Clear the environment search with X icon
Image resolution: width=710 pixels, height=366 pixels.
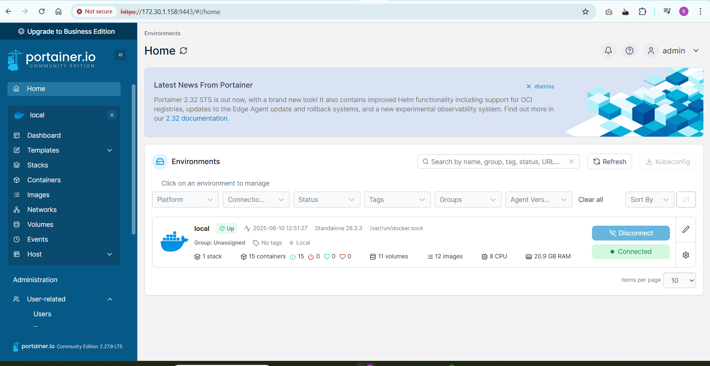point(572,161)
